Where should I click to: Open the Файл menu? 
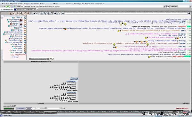click(4, 4)
